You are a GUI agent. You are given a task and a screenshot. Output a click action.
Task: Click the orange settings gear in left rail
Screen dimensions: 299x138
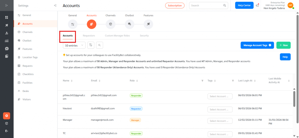7,116
